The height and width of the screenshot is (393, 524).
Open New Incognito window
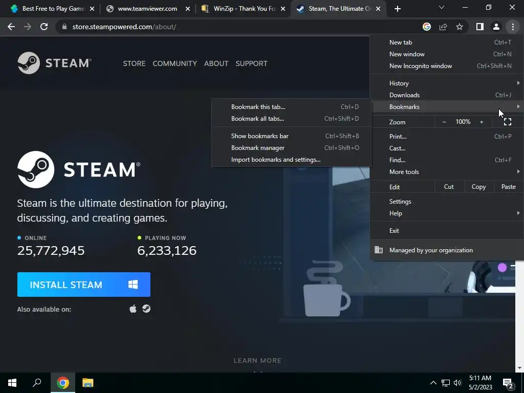click(x=446, y=66)
